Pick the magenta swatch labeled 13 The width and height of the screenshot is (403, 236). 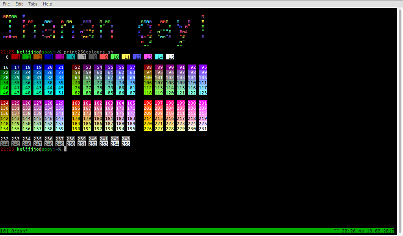[148, 57]
